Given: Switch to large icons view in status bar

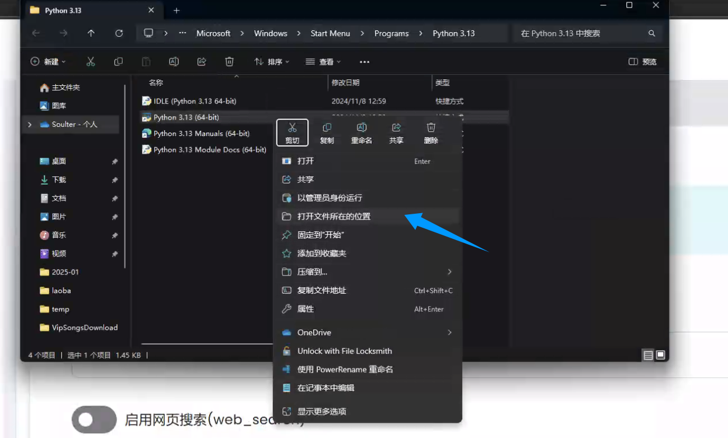Looking at the screenshot, I should pos(660,354).
